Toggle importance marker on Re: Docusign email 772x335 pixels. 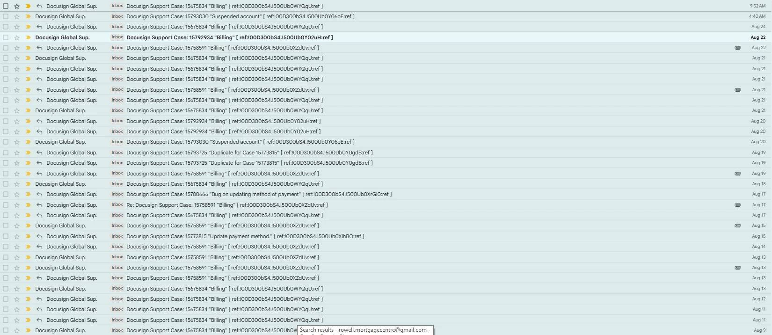click(28, 205)
